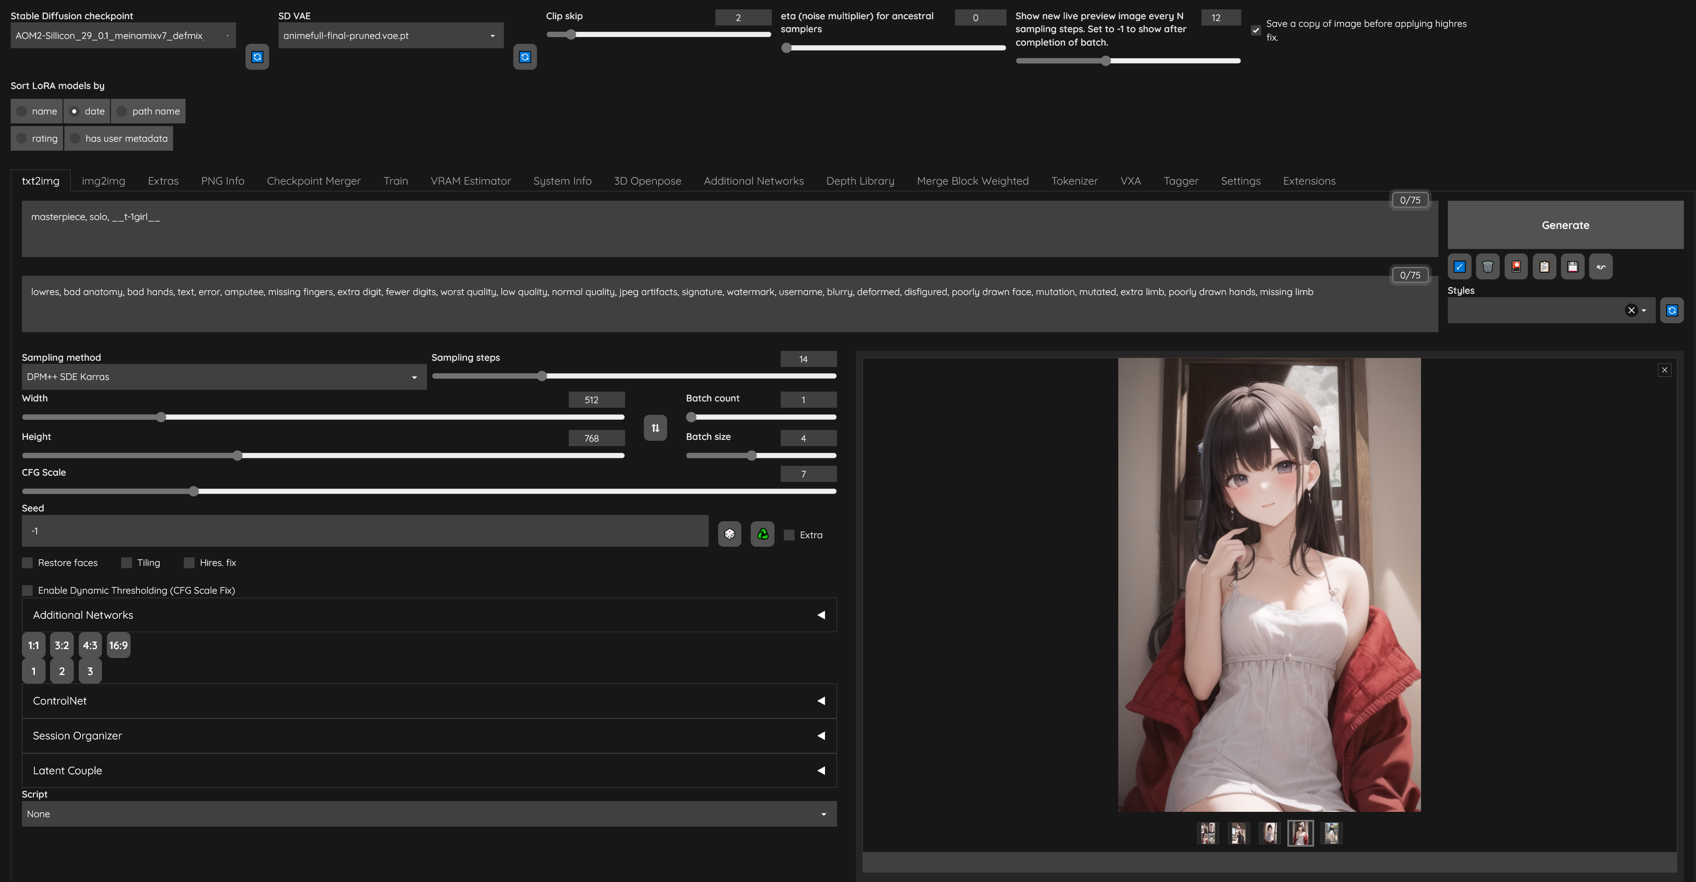Click the floppy disk save-style icon
Screen dimensions: 1696x882
1572,266
